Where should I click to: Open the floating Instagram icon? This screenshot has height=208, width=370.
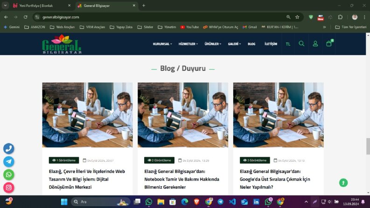click(x=9, y=187)
